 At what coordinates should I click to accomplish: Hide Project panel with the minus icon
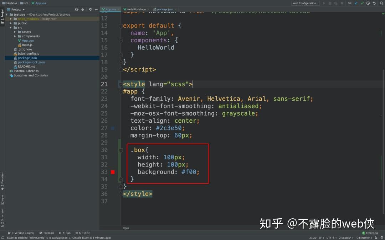[x=96, y=10]
